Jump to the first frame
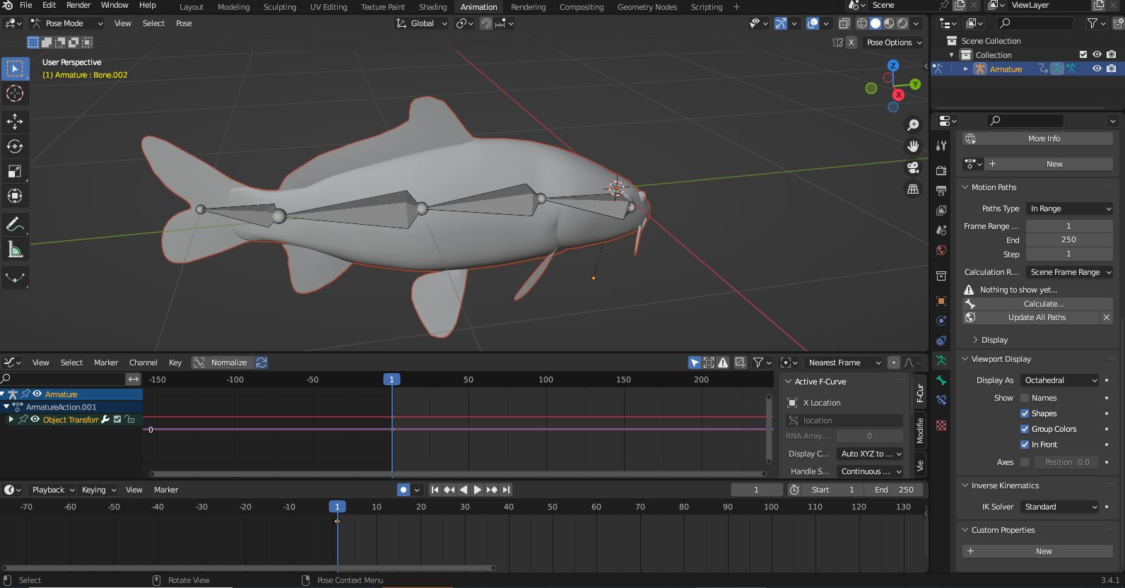Viewport: 1125px width, 588px height. 435,490
